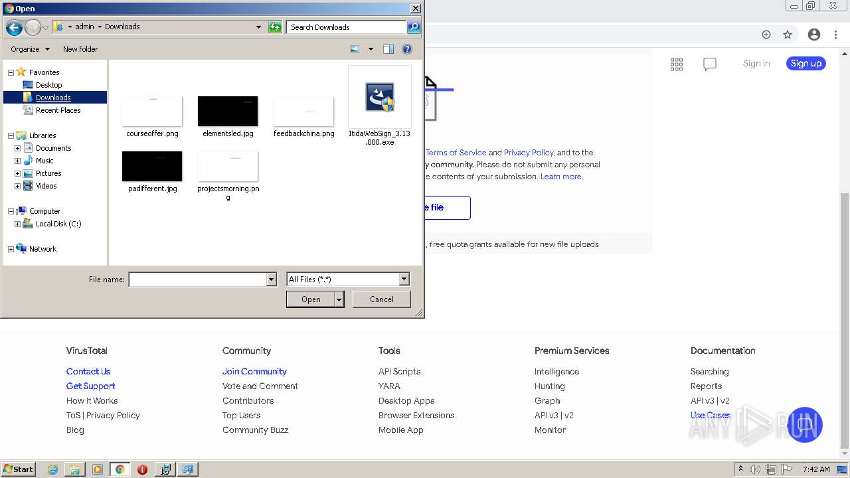Click the volume speaker tray icon
Screen dimensions: 850x478
click(755, 469)
